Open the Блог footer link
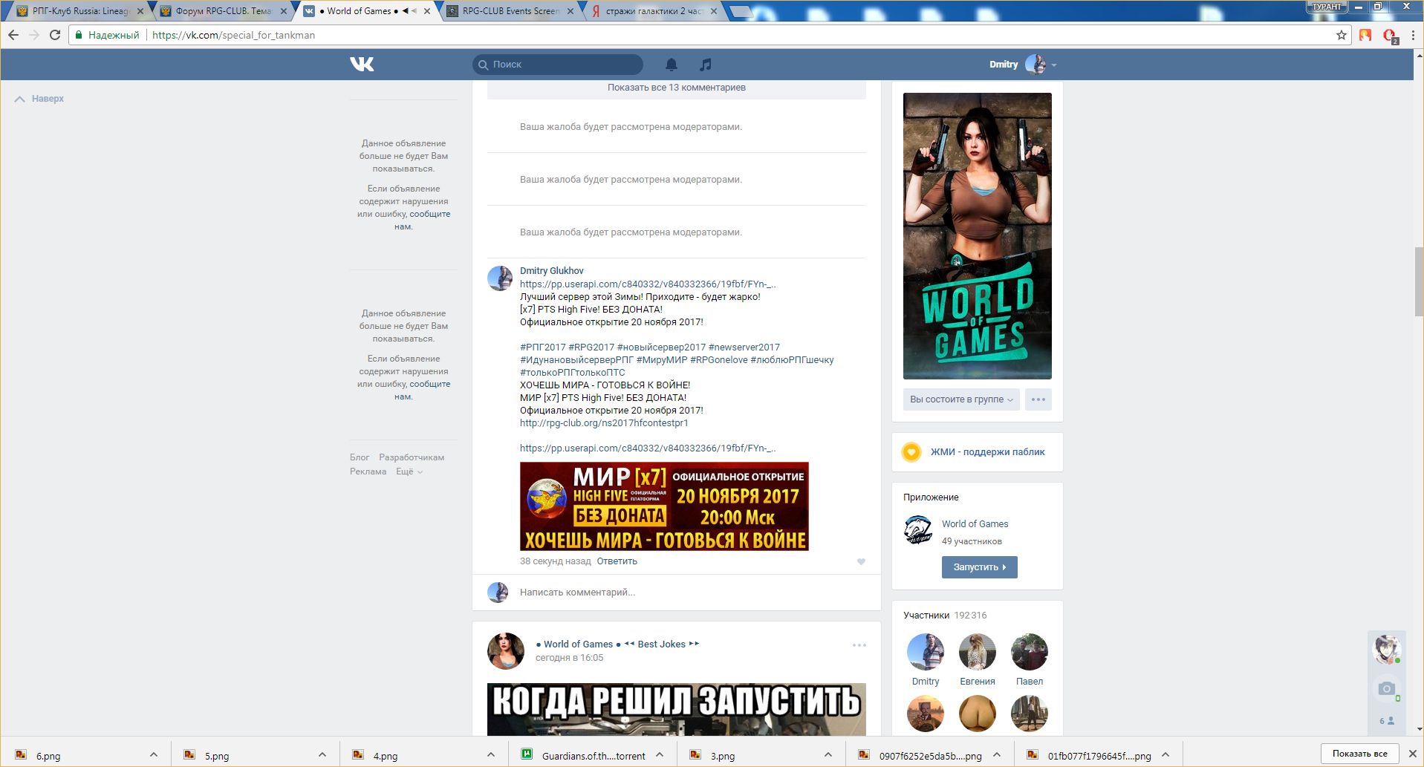The width and height of the screenshot is (1424, 767). pyautogui.click(x=360, y=457)
